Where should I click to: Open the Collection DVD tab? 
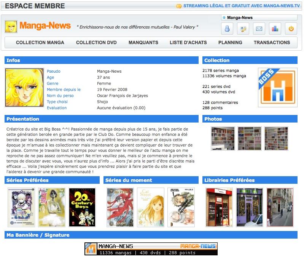coord(96,43)
